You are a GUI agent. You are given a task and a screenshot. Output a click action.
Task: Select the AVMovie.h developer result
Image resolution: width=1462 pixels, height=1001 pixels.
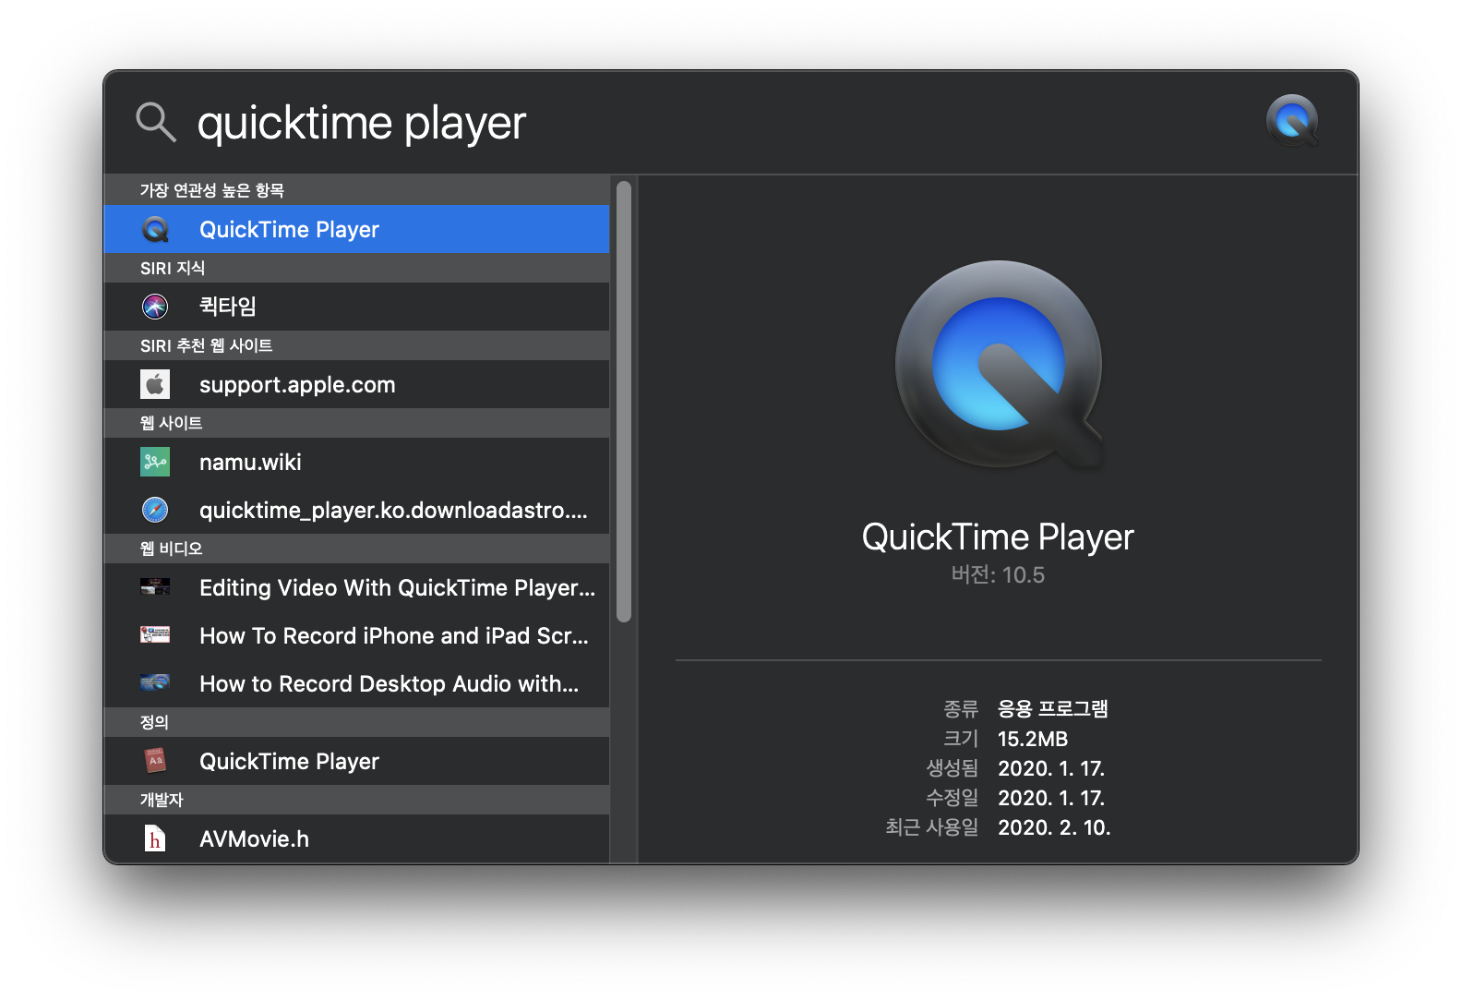pyautogui.click(x=356, y=838)
